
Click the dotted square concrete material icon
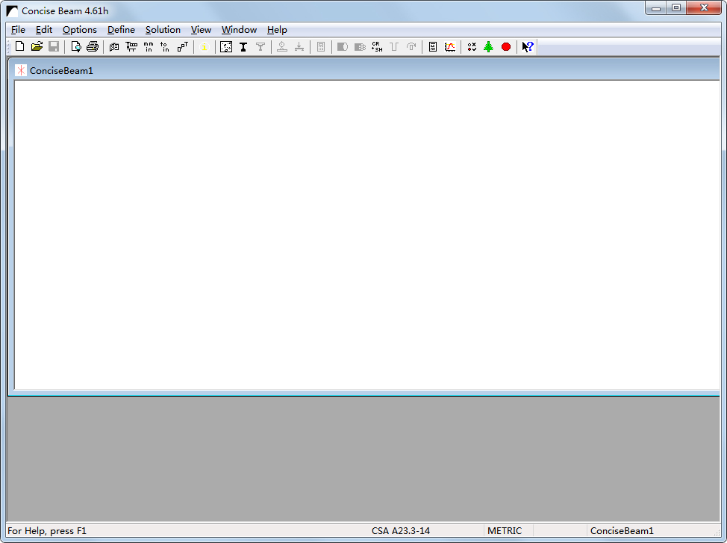click(226, 46)
